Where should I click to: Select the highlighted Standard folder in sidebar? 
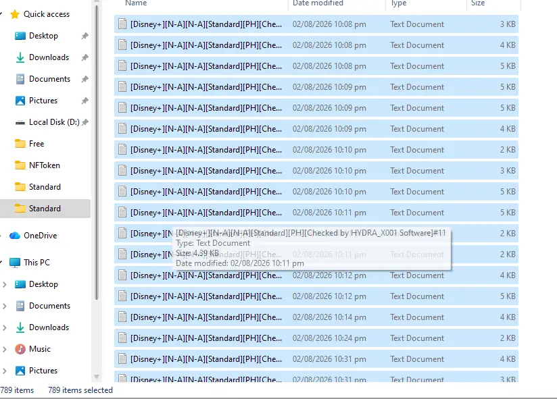[x=45, y=209]
